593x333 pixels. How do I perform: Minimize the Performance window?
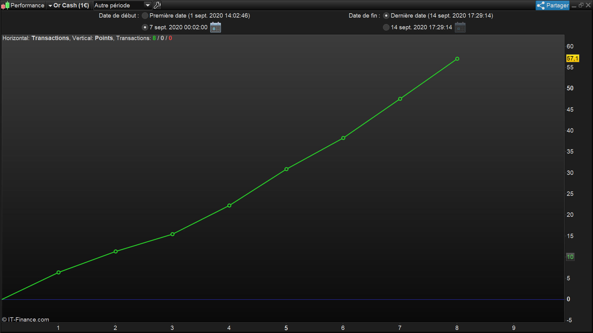574,6
